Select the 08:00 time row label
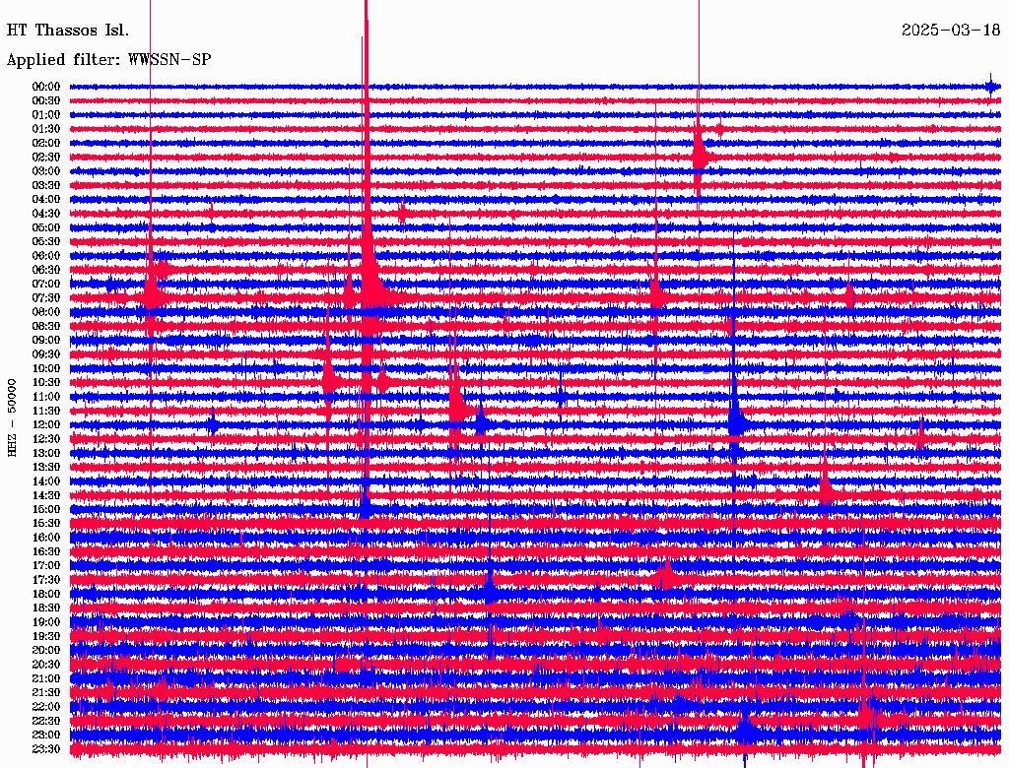Screen dimensions: 1009x768 coord(46,312)
